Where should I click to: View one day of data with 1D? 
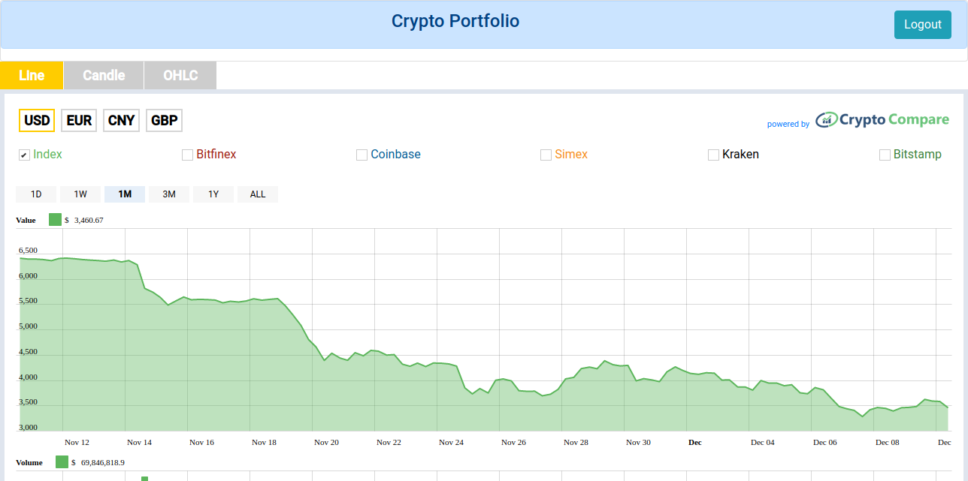[36, 194]
